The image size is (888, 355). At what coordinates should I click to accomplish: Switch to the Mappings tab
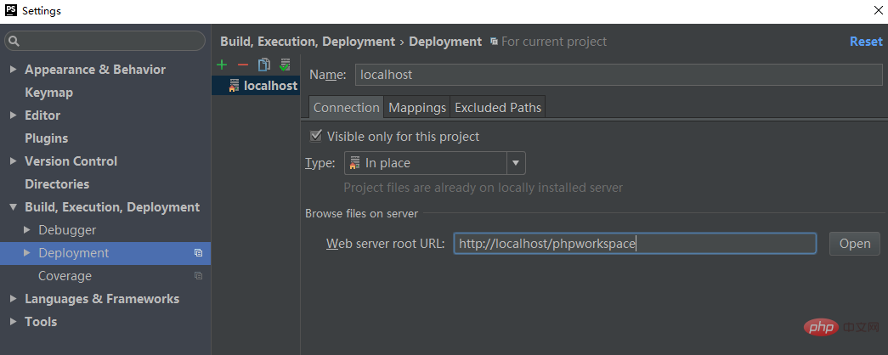417,108
